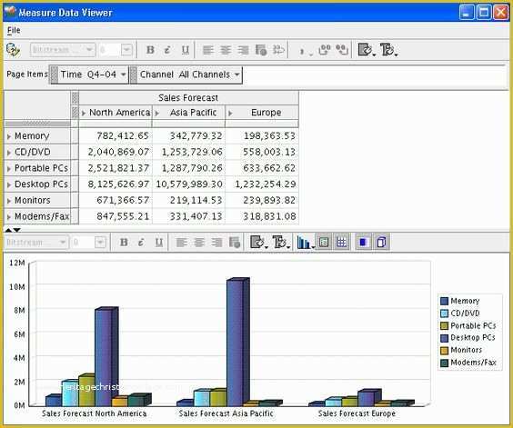Expand the Memory row
The height and width of the screenshot is (428, 513).
coord(9,136)
